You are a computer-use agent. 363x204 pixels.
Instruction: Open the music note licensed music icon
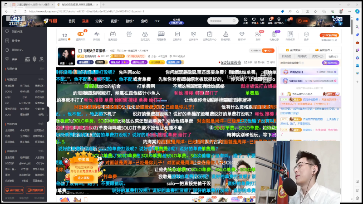point(177,34)
